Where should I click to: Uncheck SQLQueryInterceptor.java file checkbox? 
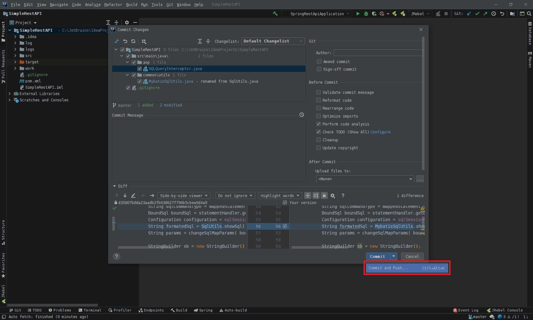pos(140,69)
